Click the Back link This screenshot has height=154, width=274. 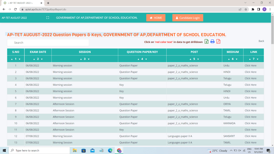tap(261, 41)
